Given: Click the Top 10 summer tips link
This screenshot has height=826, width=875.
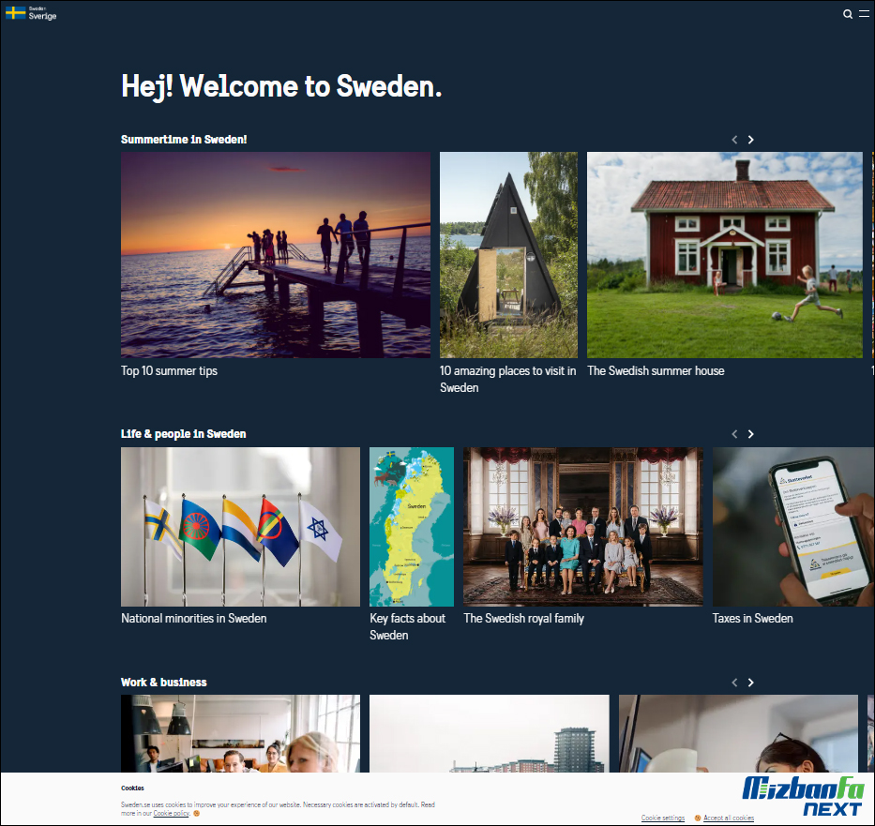Looking at the screenshot, I should 169,371.
